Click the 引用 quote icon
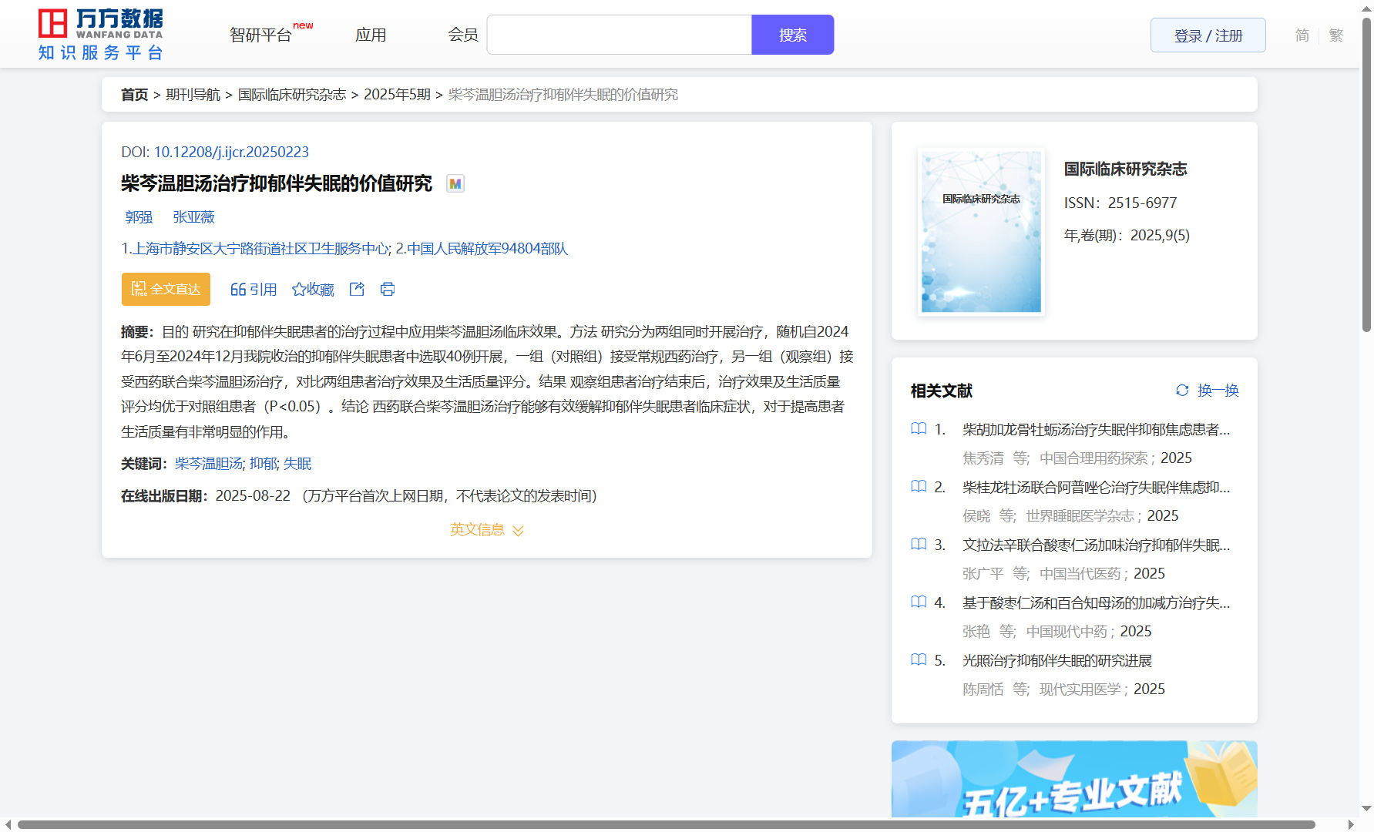Image resolution: width=1374 pixels, height=832 pixels. pos(238,290)
